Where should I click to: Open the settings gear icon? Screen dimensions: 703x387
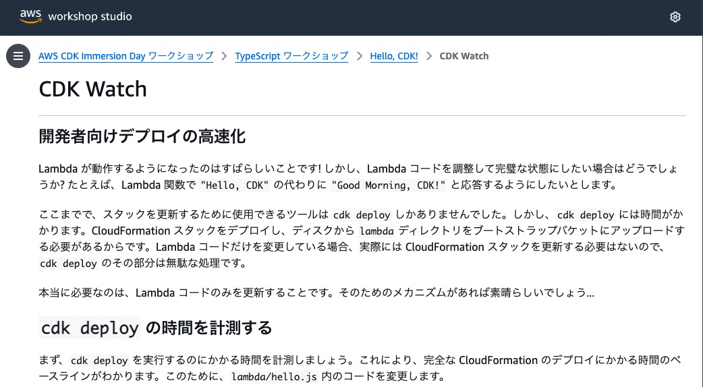tap(675, 17)
